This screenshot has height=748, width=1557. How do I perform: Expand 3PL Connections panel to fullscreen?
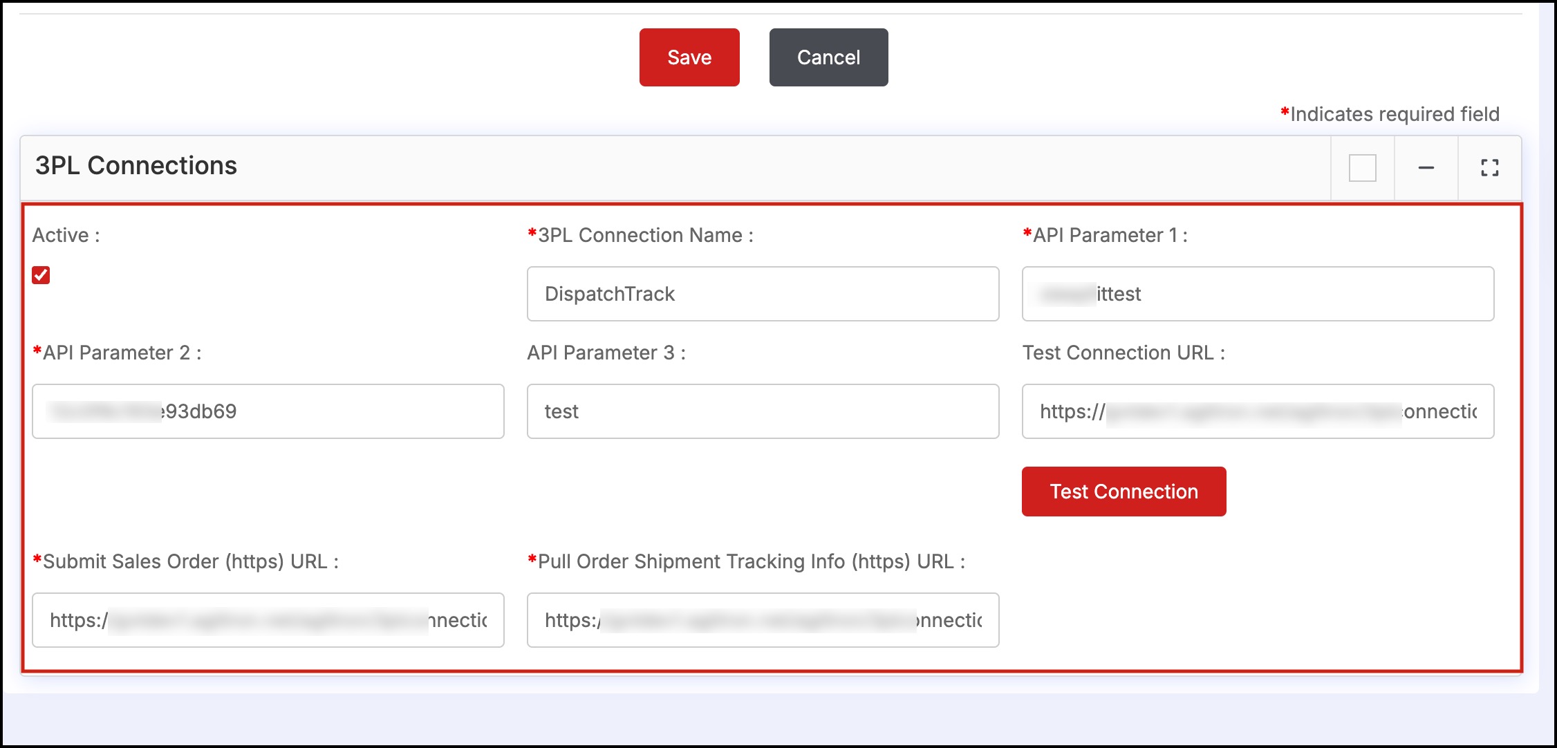click(x=1489, y=168)
